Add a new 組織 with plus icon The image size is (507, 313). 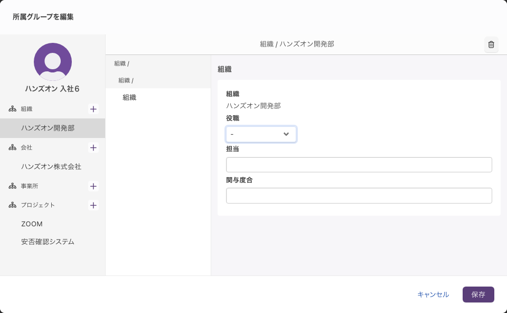click(93, 109)
